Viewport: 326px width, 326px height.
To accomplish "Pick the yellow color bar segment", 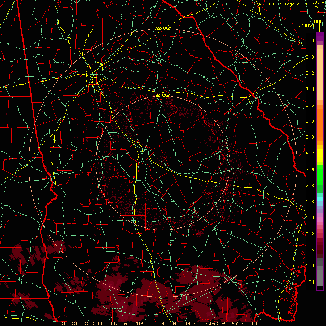I will (x=320, y=155).
